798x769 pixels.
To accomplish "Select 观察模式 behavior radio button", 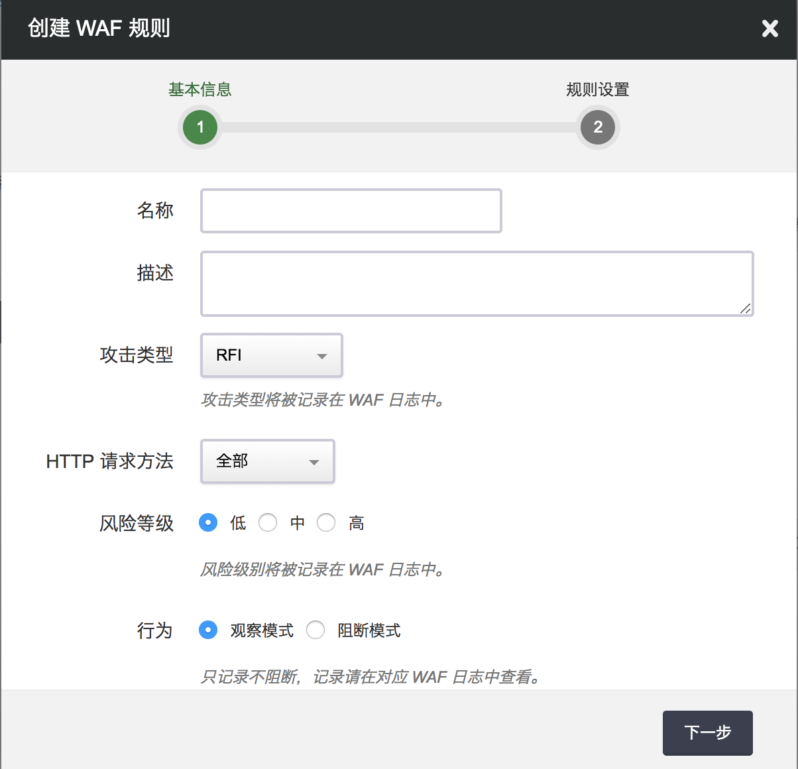I will (208, 630).
